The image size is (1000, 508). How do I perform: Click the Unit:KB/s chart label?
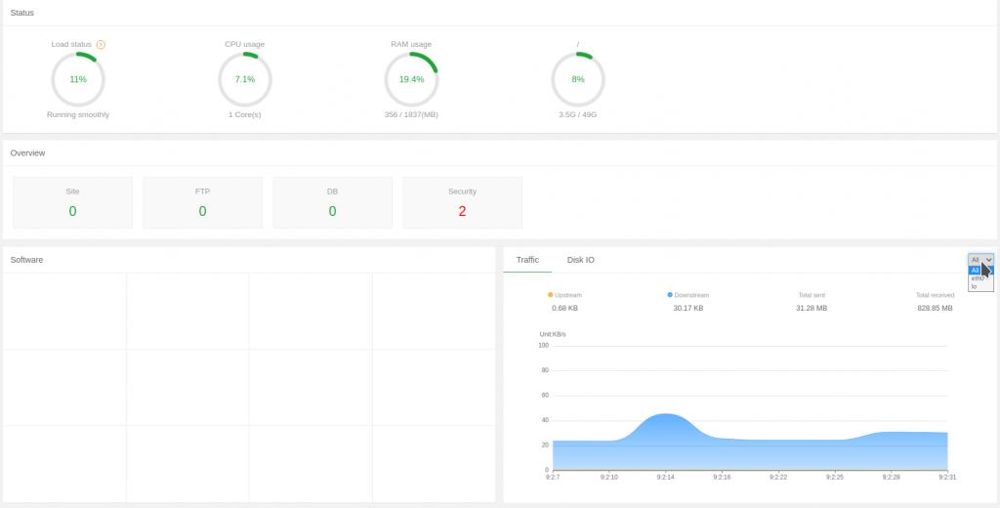[553, 334]
